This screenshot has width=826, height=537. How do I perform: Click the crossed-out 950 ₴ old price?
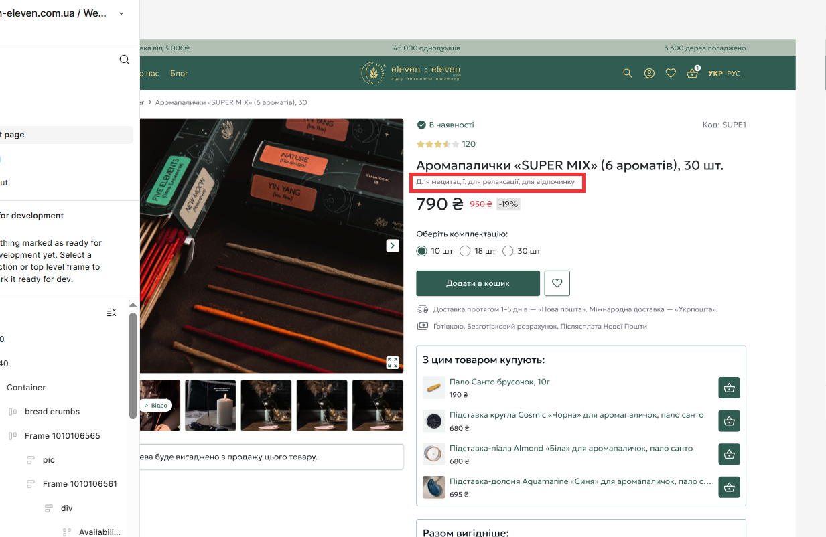click(x=481, y=204)
